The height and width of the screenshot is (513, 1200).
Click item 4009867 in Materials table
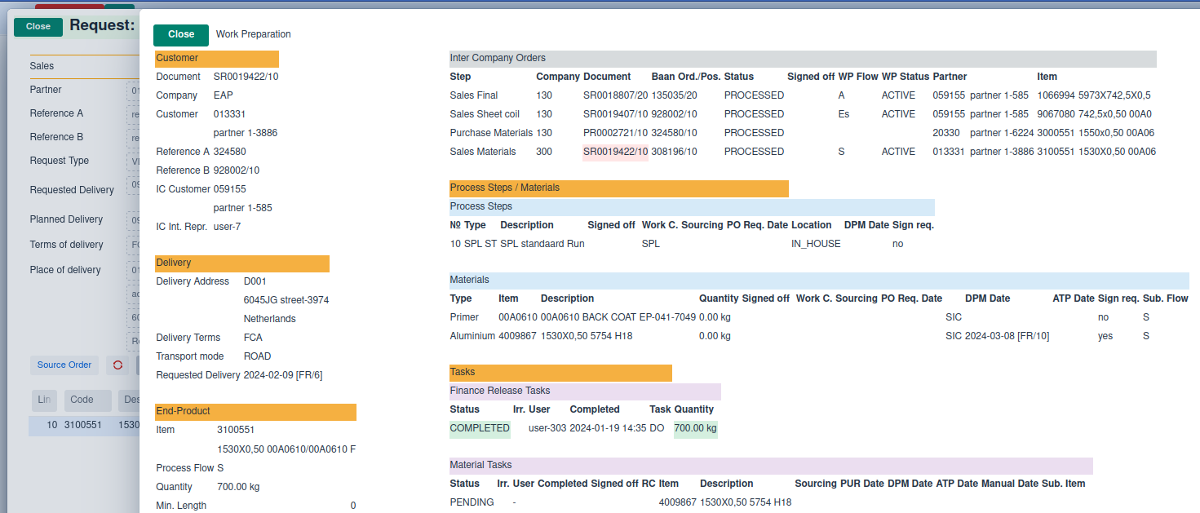coord(517,336)
